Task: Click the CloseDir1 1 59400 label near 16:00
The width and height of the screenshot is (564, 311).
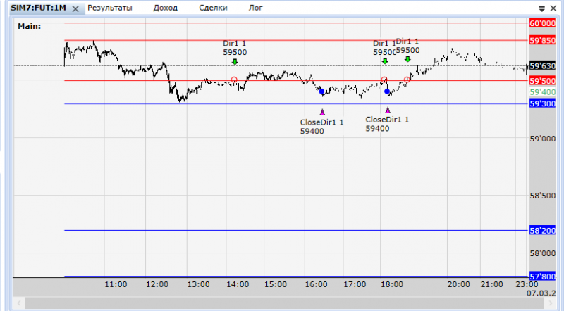Action: click(x=322, y=127)
